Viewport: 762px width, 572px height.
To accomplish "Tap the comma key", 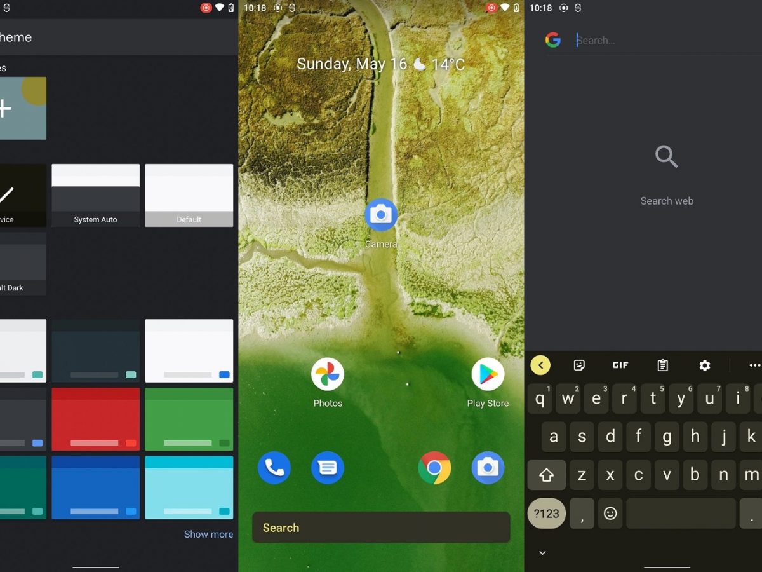I will (x=582, y=514).
